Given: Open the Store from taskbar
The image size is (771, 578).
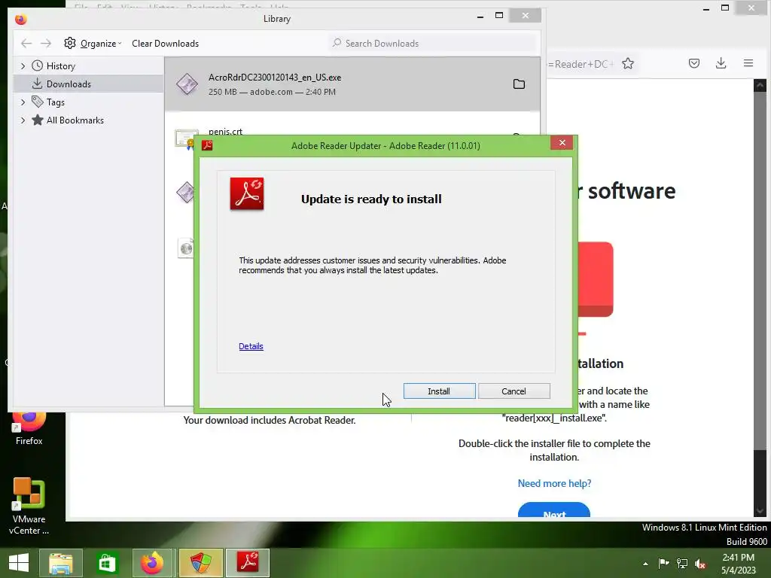Looking at the screenshot, I should point(107,563).
